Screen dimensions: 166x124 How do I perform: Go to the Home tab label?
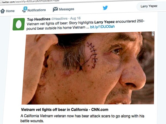(x=10, y=11)
